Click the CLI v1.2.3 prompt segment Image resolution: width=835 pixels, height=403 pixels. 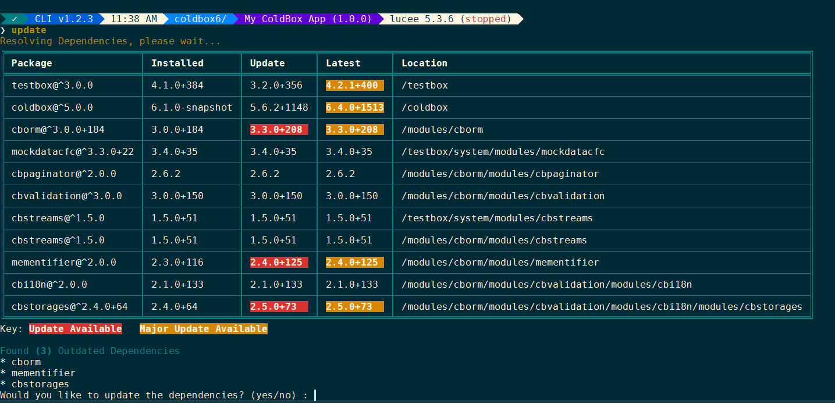tap(63, 19)
